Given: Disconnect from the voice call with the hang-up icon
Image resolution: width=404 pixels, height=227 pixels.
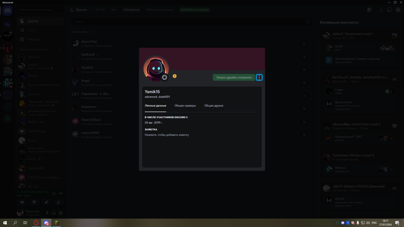Looking at the screenshot, I should (61, 193).
